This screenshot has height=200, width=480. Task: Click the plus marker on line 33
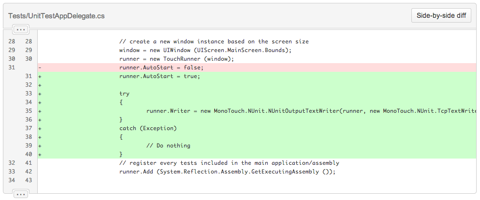[x=40, y=94]
